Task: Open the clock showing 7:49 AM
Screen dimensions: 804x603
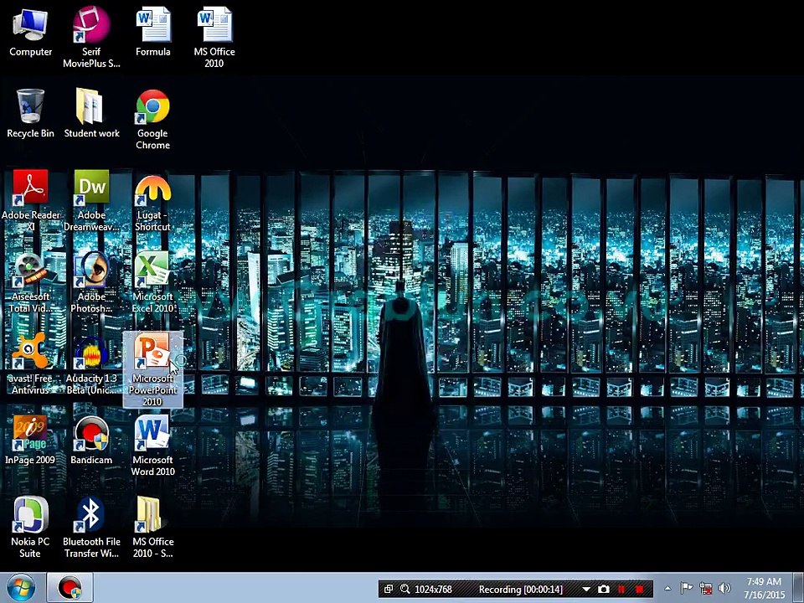Action: click(764, 588)
